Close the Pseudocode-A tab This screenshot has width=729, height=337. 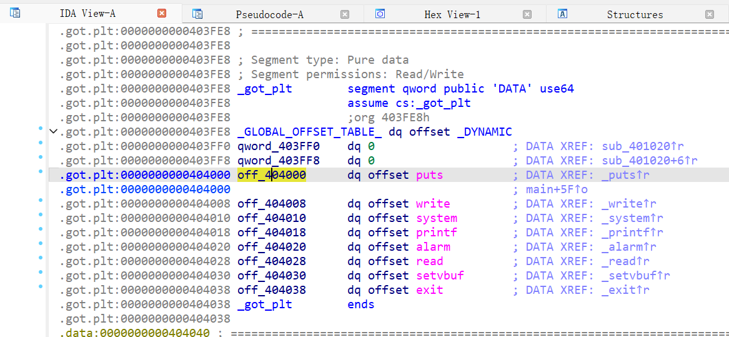(x=345, y=14)
